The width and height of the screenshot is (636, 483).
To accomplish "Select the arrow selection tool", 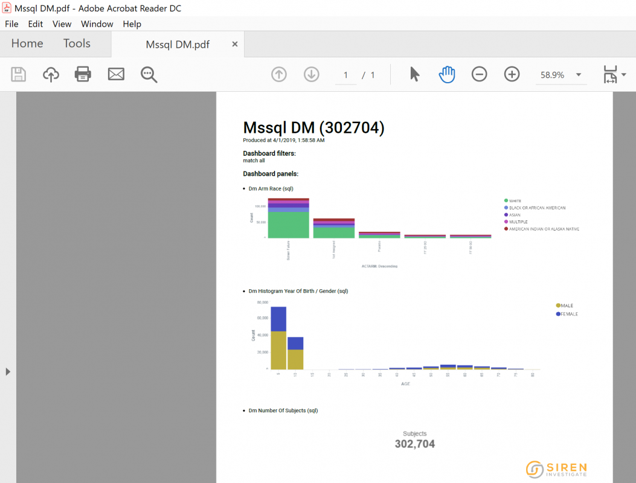I will point(414,74).
